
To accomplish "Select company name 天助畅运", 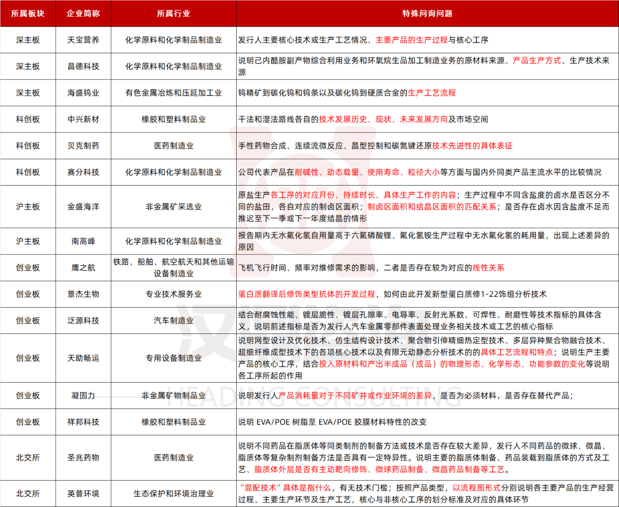I will pyautogui.click(x=83, y=358).
